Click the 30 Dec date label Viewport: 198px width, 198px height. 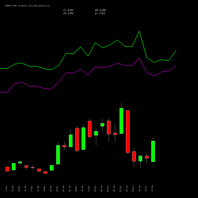click(x=82, y=188)
